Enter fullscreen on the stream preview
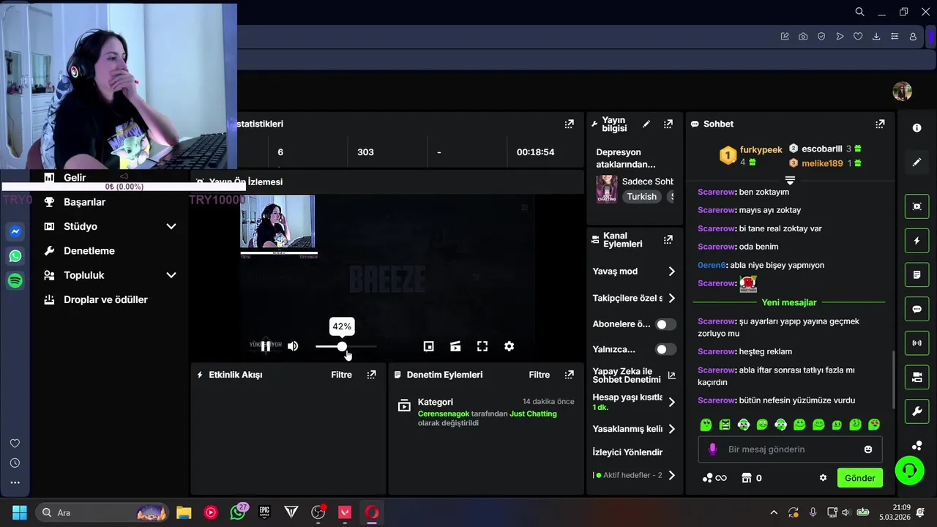 point(482,346)
